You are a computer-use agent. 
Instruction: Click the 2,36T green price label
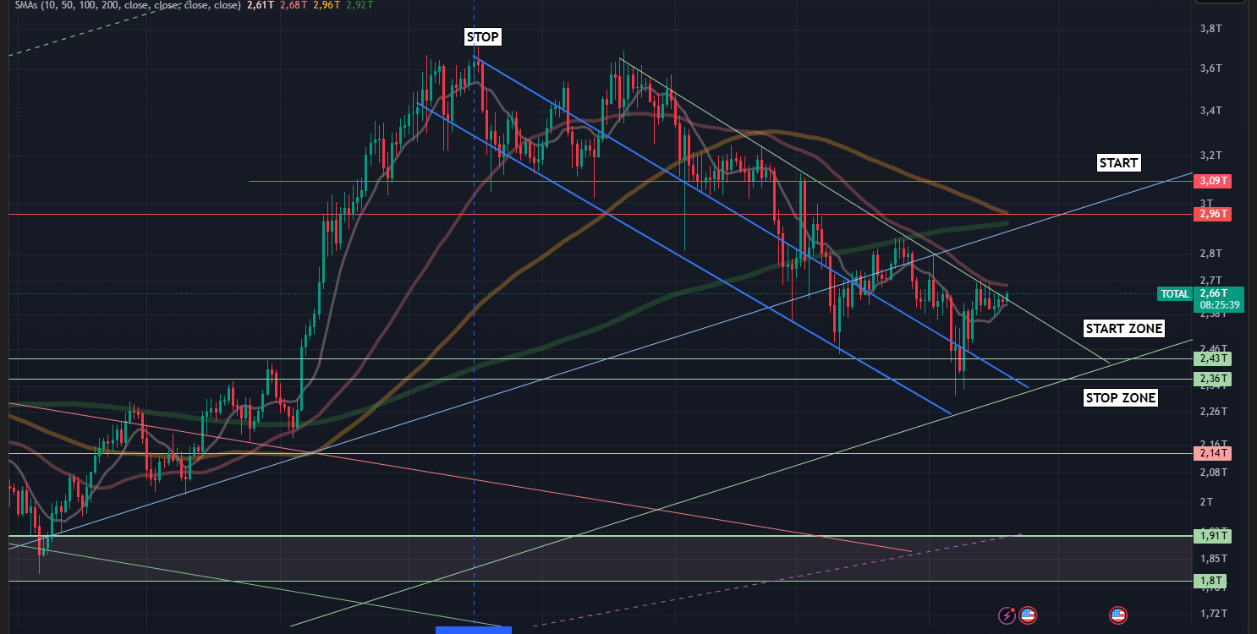pos(1211,380)
